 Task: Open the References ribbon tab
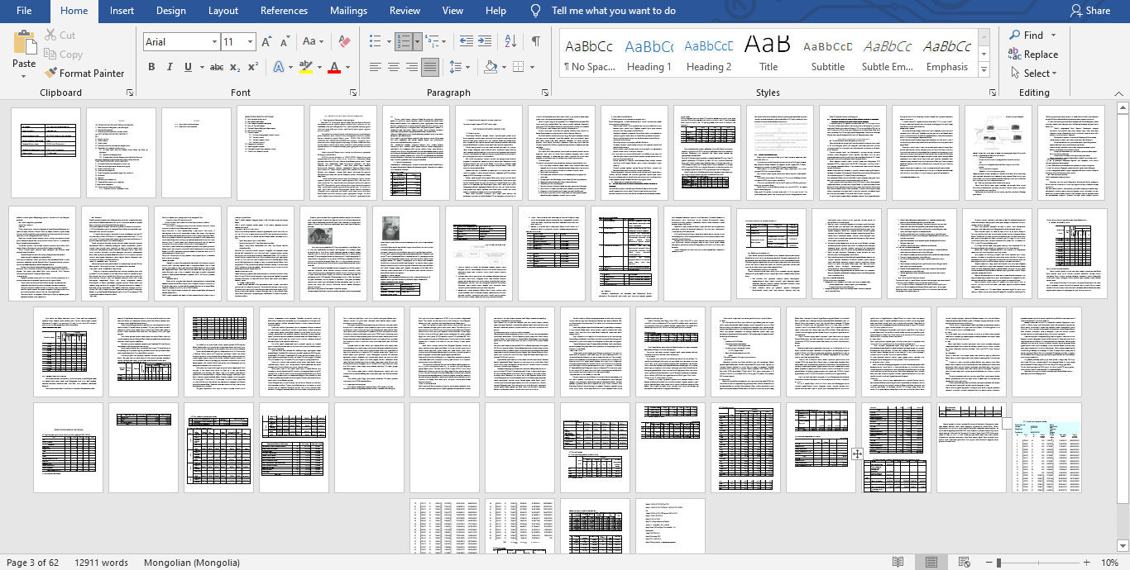(285, 11)
